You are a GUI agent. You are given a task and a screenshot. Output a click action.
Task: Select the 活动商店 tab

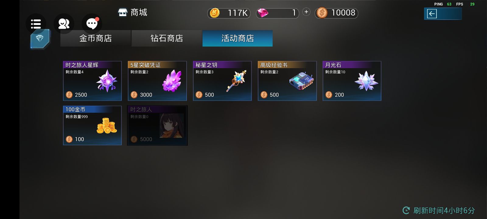pyautogui.click(x=237, y=38)
